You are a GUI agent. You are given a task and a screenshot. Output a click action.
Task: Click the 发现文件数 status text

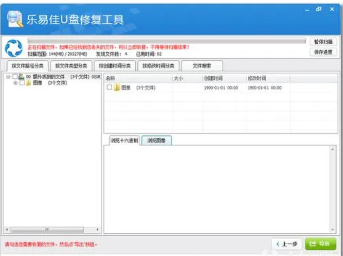click(112, 54)
